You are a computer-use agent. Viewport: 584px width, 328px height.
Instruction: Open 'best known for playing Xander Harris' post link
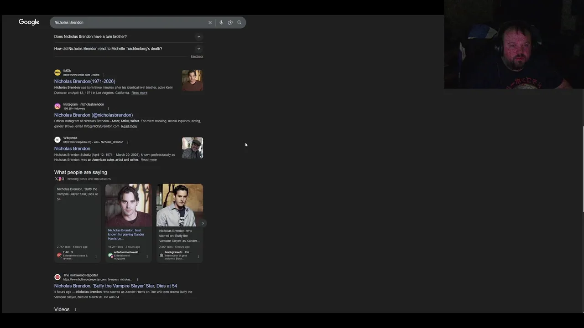coord(126,234)
